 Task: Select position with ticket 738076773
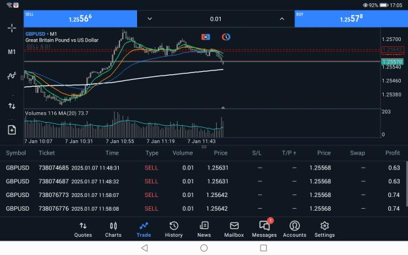(x=203, y=195)
